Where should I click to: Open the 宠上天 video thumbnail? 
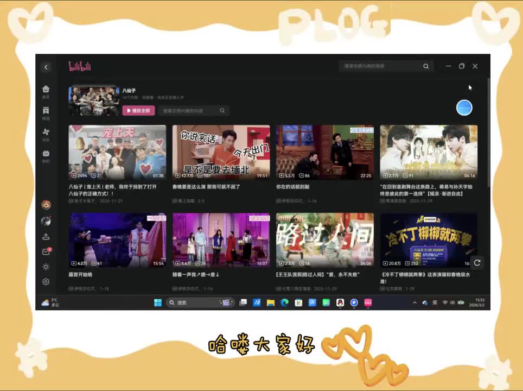click(117, 152)
